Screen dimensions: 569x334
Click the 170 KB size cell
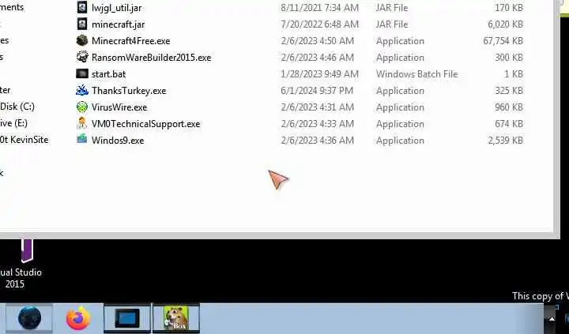pyautogui.click(x=509, y=8)
